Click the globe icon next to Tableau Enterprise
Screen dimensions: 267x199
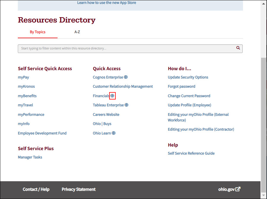pos(127,105)
